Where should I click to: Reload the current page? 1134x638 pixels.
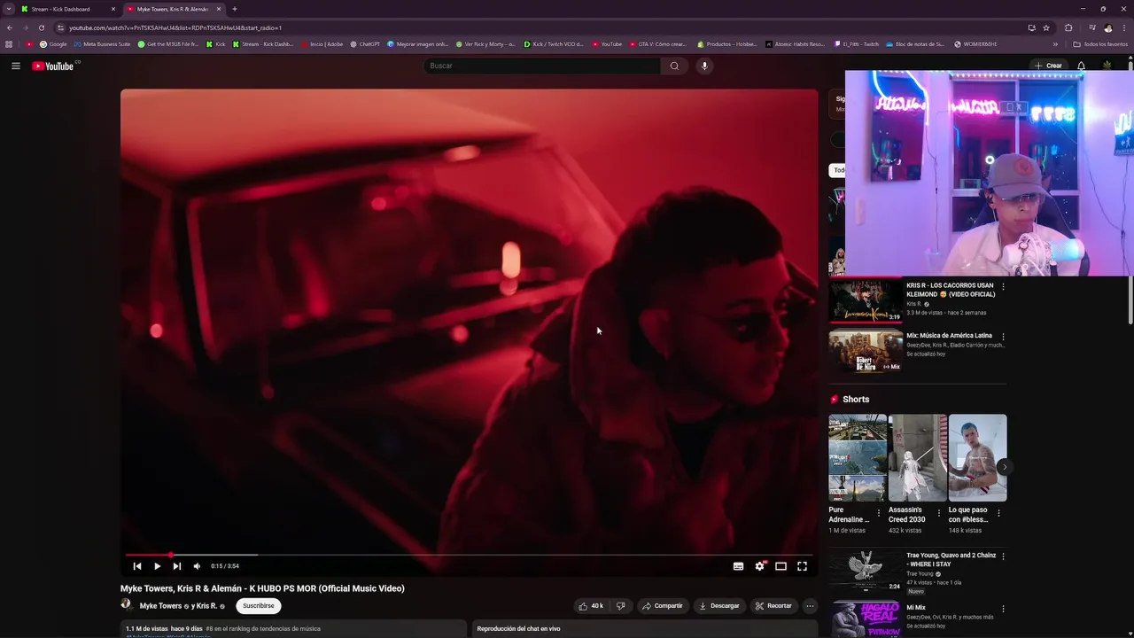[42, 27]
